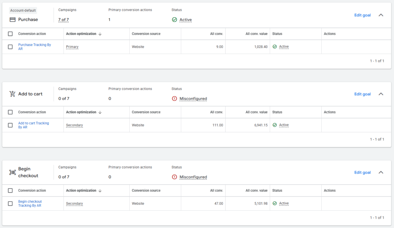This screenshot has height=228, width=394.
Task: Click Secondary label in Add to cart Tracking row
Action: click(74, 125)
